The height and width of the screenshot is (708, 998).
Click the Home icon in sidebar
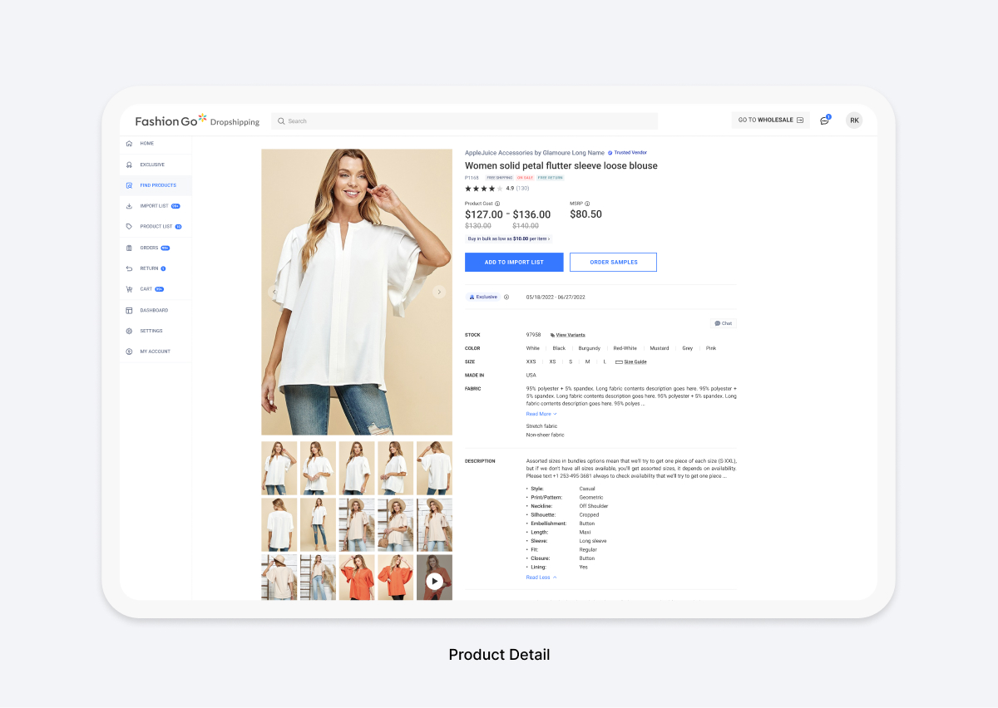click(129, 144)
